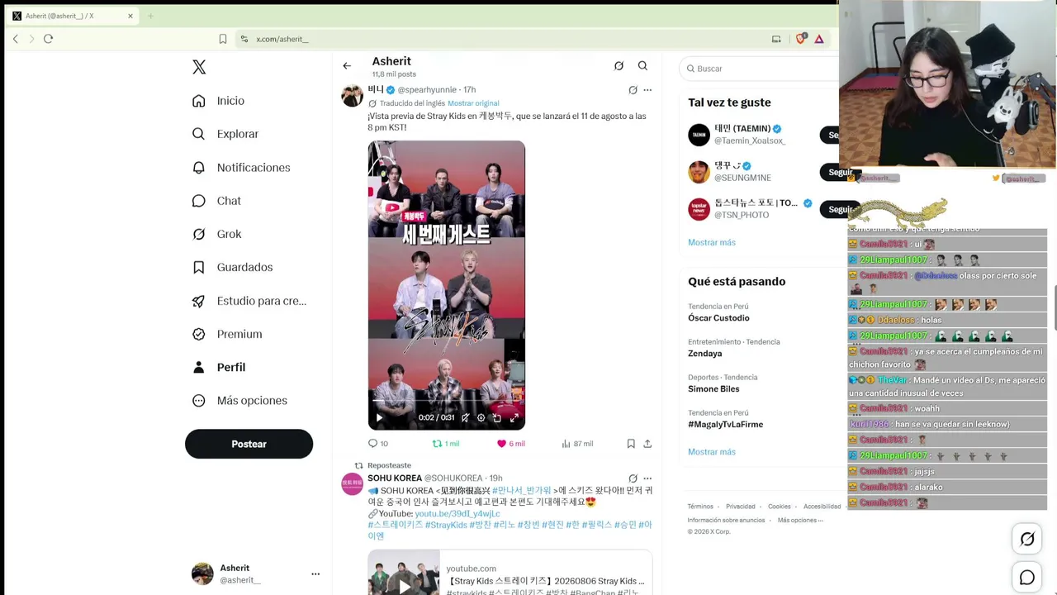Screen dimensions: 1057x595
Task: Click the Grok icon on the 비니 post
Action: (x=633, y=90)
